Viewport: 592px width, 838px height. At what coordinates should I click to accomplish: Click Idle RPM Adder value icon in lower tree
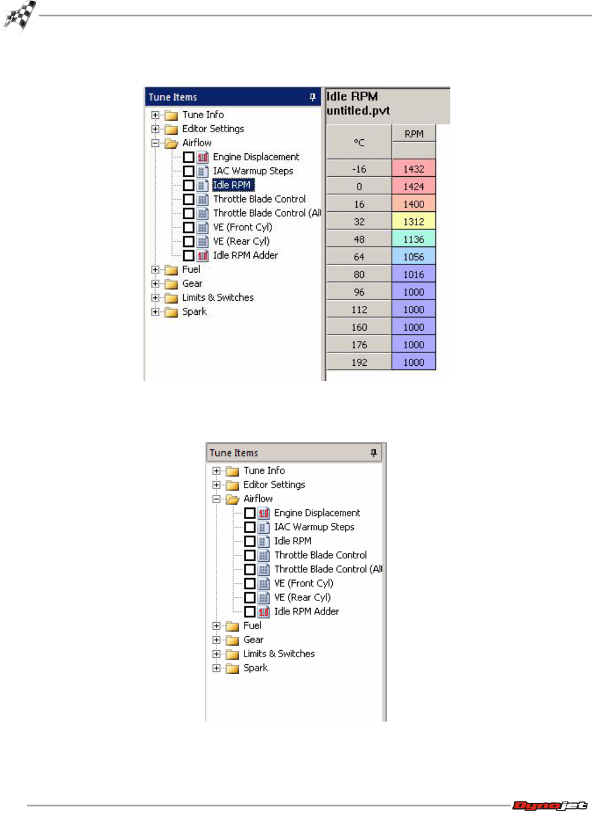click(264, 611)
